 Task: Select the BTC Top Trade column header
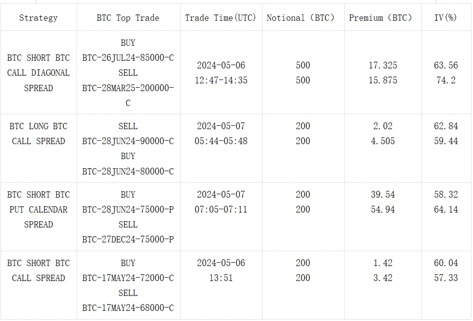tap(128, 18)
